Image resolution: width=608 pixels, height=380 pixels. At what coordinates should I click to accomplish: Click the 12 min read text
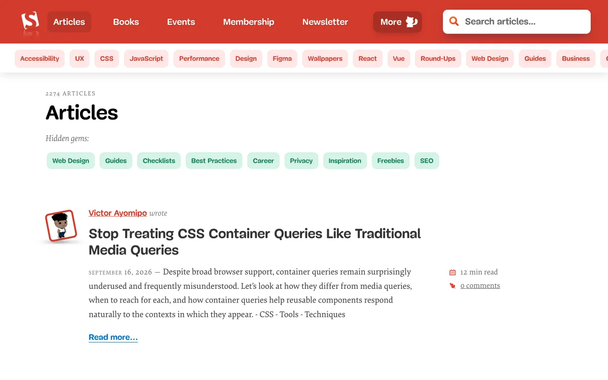point(479,272)
